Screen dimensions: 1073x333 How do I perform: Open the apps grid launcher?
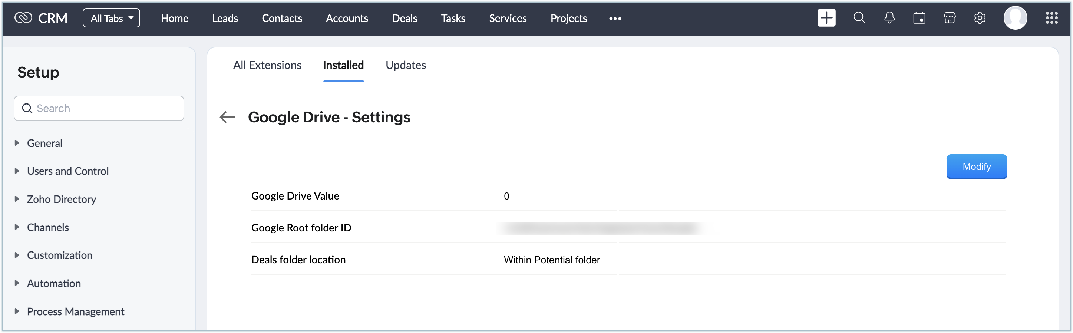pos(1051,18)
